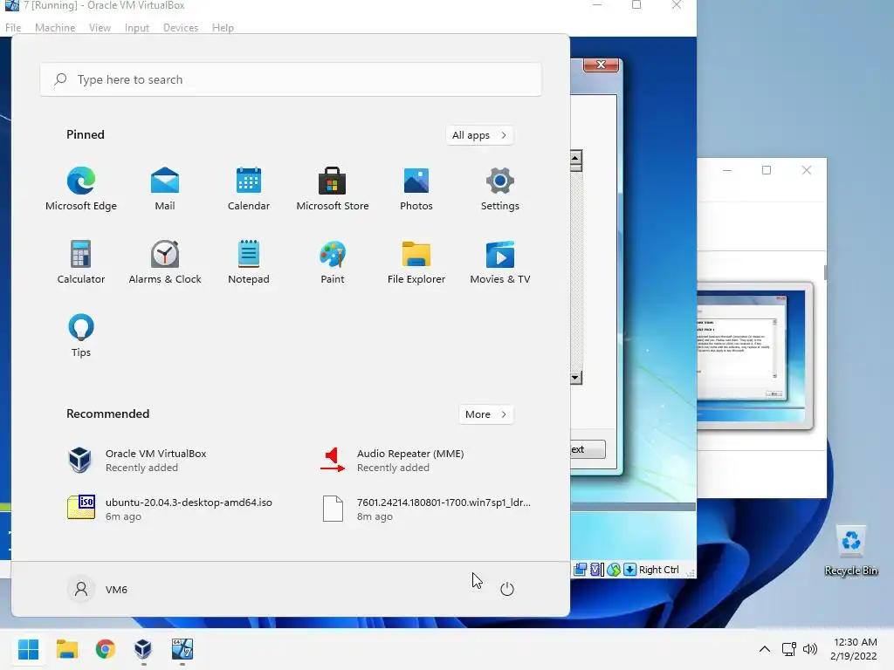
Task: Click Next button in Windows 7 installer
Action: tap(588, 449)
